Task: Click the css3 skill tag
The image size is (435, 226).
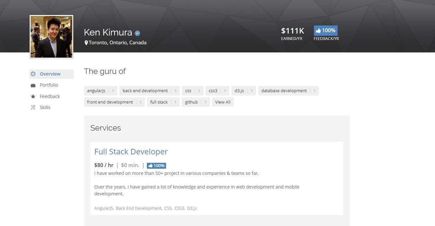Action: [217, 91]
